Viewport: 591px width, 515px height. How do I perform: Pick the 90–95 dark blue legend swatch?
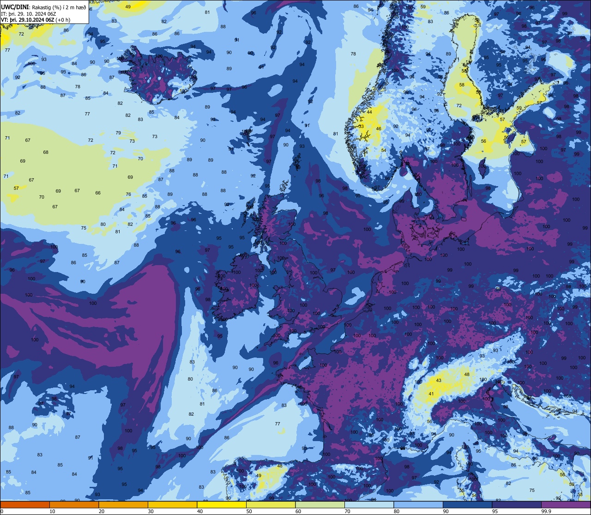[467, 504]
